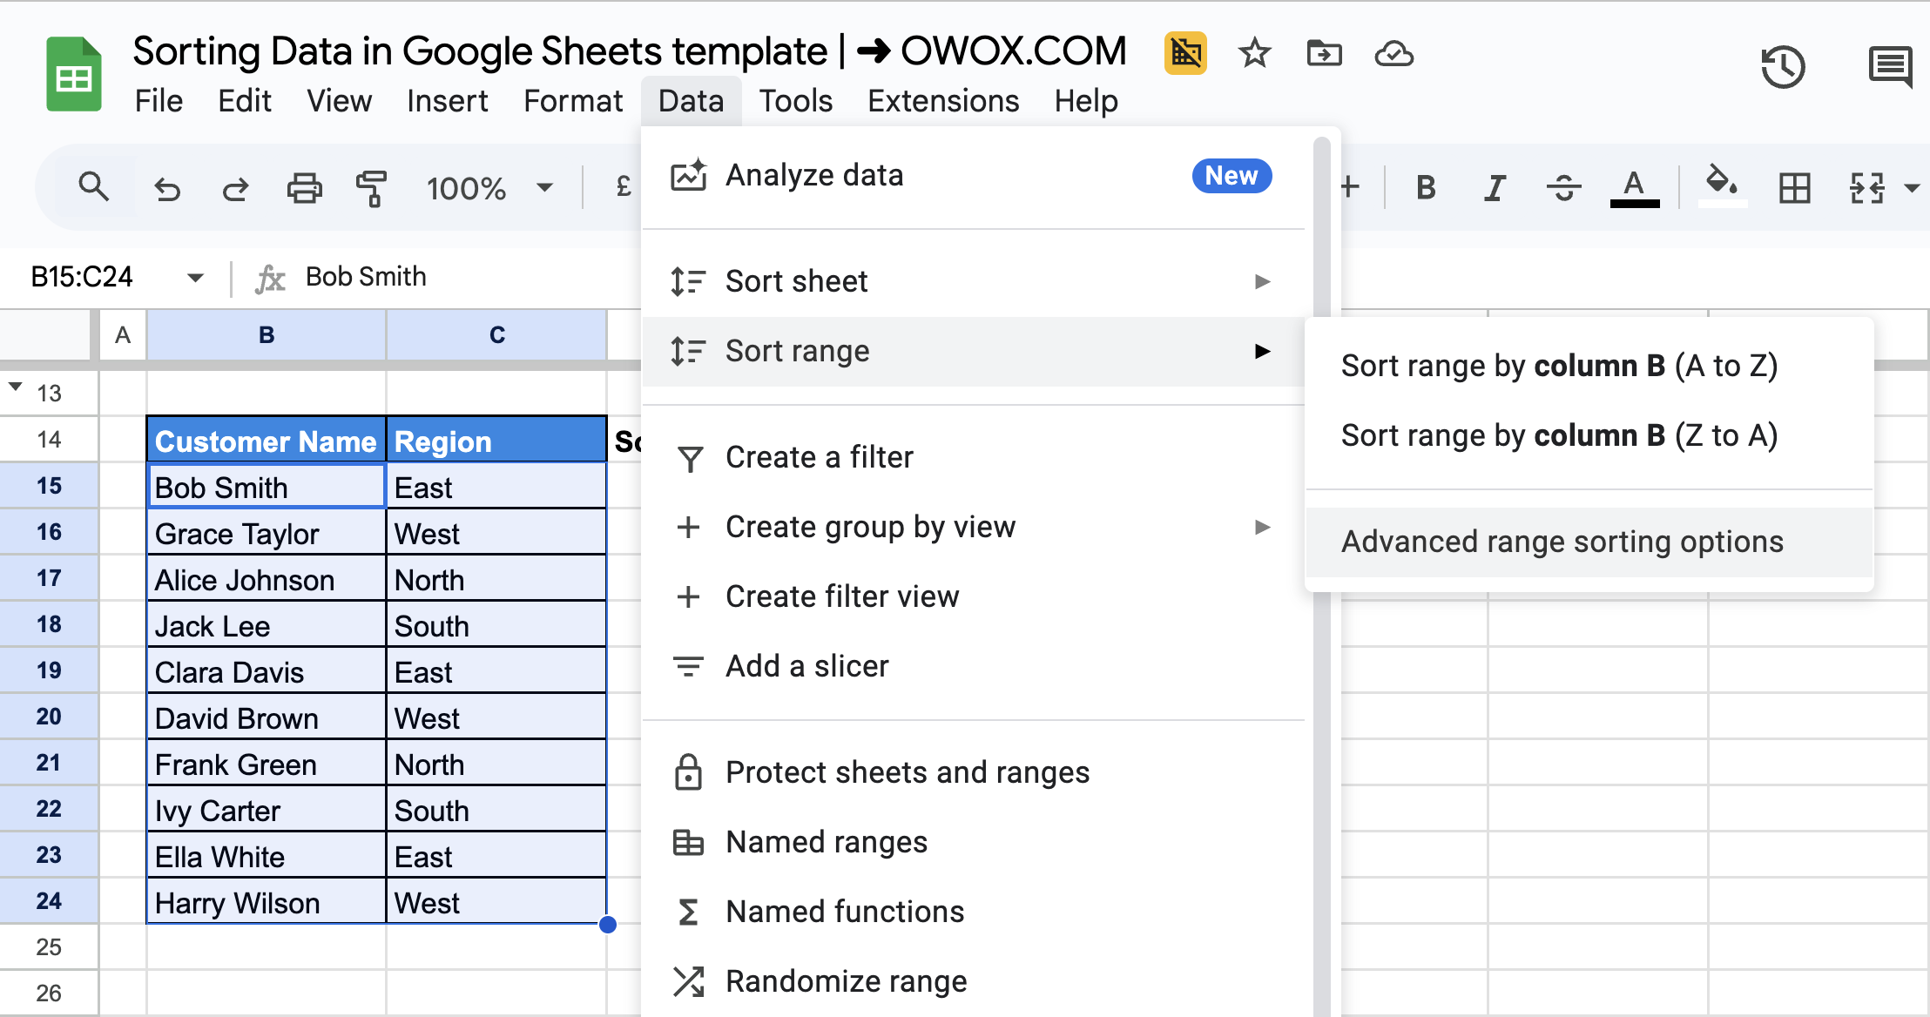The width and height of the screenshot is (1930, 1017).
Task: Sort range by column B A to Z
Action: [1559, 366]
